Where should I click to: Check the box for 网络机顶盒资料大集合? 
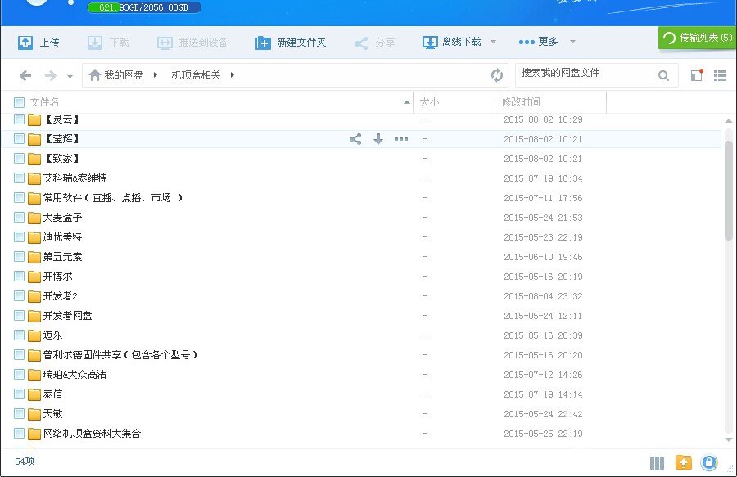(19, 434)
